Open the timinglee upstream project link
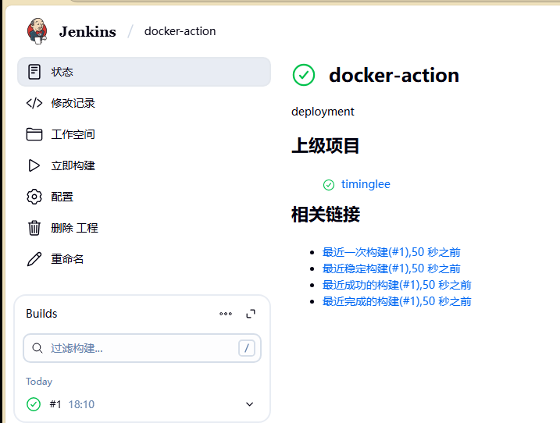The image size is (560, 423). coord(366,184)
